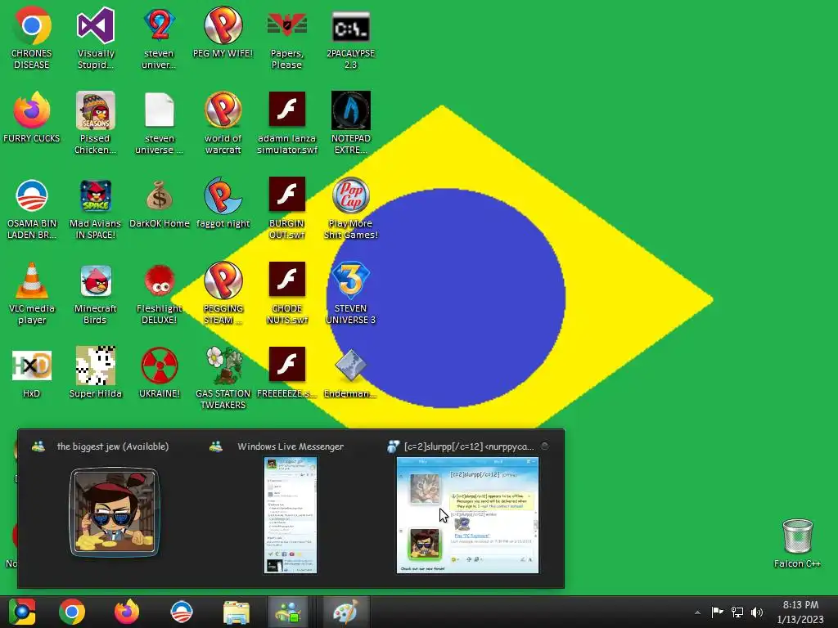Select the slurpp conversation preview thumbnail
Image resolution: width=838 pixels, height=628 pixels.
pos(467,515)
